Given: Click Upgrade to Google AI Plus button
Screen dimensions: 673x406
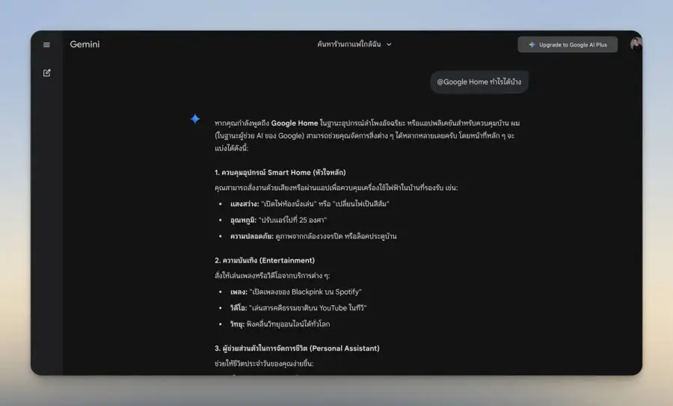Looking at the screenshot, I should coord(568,45).
